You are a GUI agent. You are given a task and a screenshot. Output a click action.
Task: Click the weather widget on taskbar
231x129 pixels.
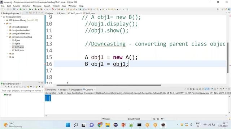click(x=13, y=125)
